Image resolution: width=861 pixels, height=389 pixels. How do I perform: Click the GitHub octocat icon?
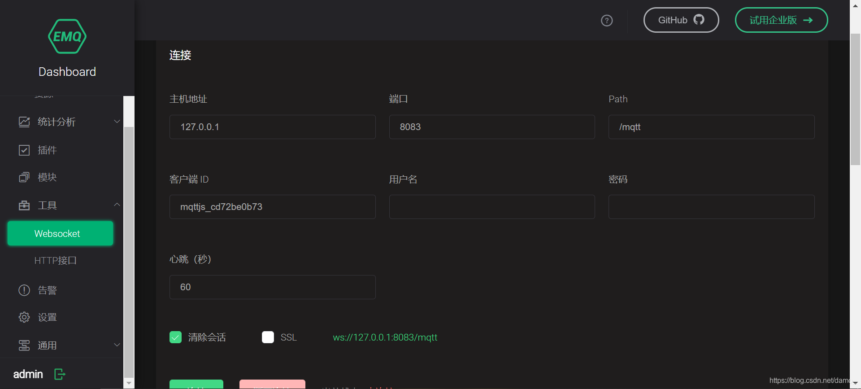699,20
